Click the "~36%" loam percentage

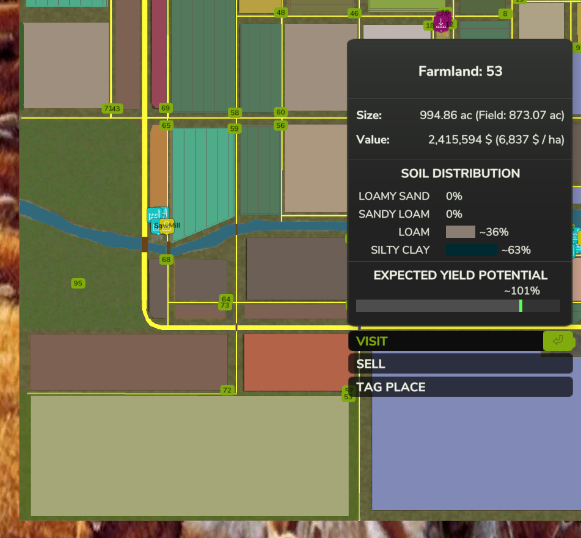494,232
